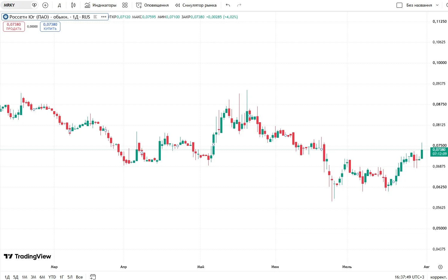Open the candlestick chart type selector
Viewport: 448px width, 280px height.
(x=73, y=5)
